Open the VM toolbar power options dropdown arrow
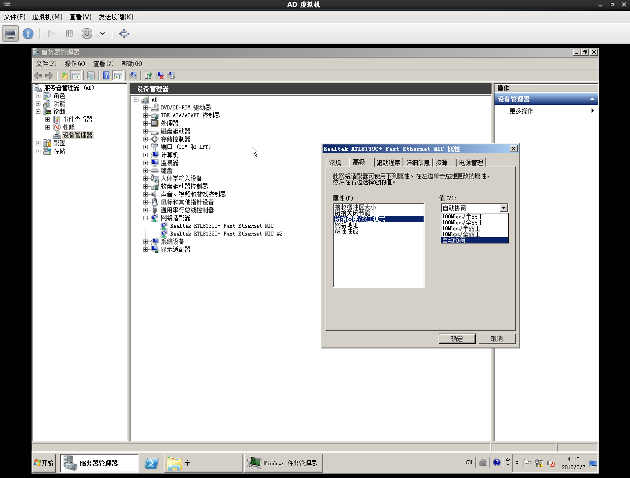 coord(102,34)
